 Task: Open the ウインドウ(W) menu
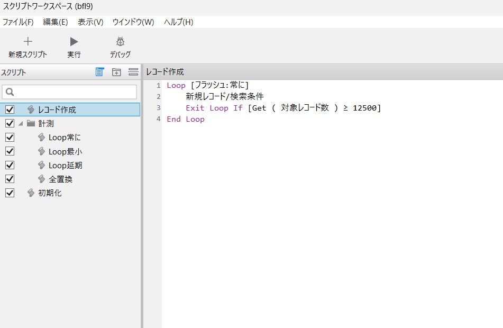click(133, 22)
